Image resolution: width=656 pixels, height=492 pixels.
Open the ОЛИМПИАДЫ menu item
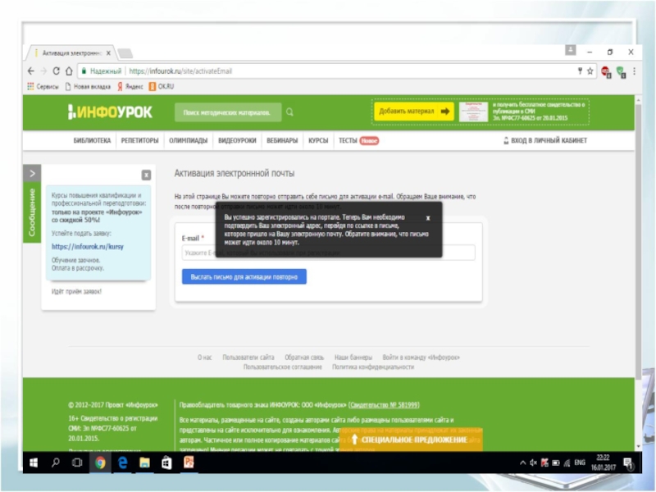[x=189, y=140]
